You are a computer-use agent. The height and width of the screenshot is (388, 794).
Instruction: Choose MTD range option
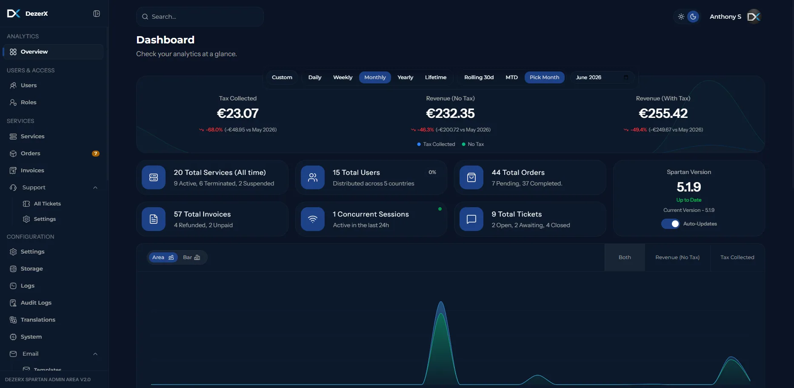(512, 77)
